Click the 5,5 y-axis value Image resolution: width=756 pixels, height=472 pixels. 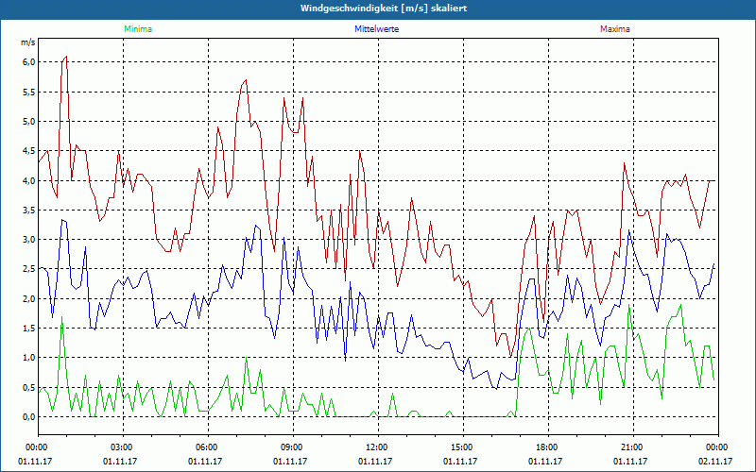point(29,92)
